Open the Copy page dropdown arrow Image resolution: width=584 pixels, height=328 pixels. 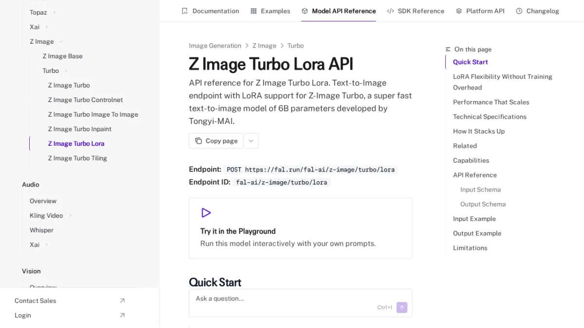click(x=251, y=141)
